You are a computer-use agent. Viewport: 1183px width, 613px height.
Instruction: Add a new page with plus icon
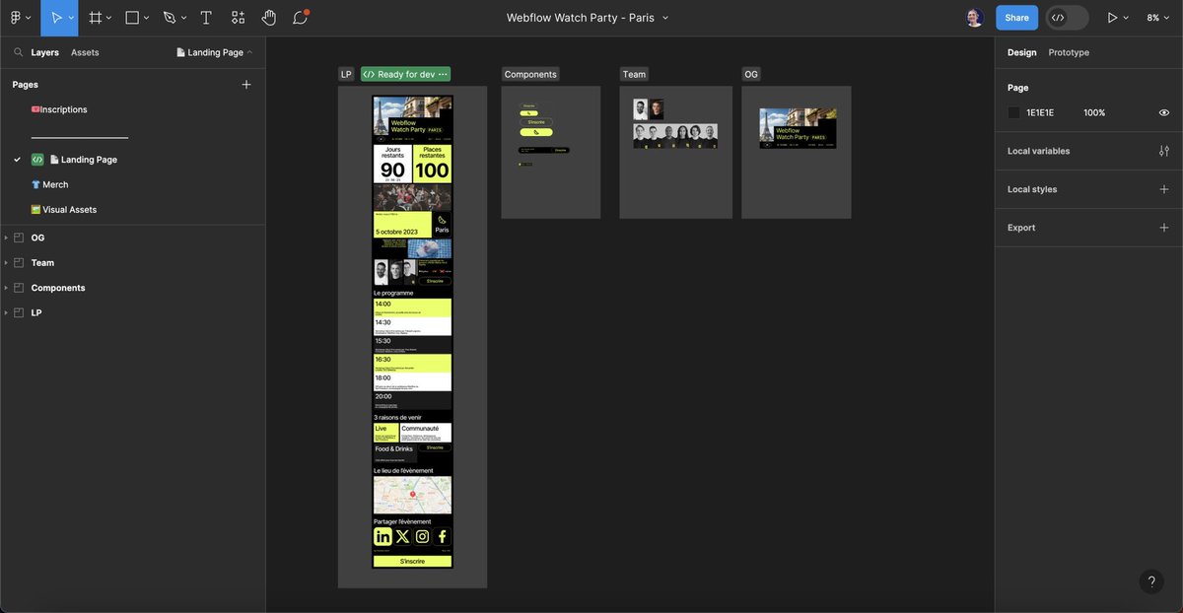coord(246,85)
